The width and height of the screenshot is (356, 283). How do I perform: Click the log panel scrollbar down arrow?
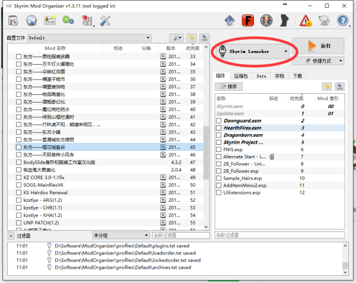345,272
